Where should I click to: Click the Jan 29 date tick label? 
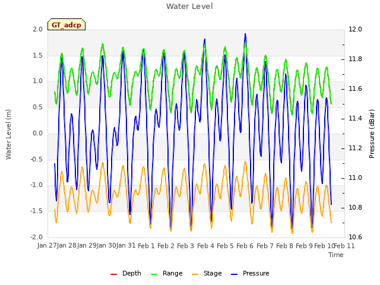click(x=87, y=246)
